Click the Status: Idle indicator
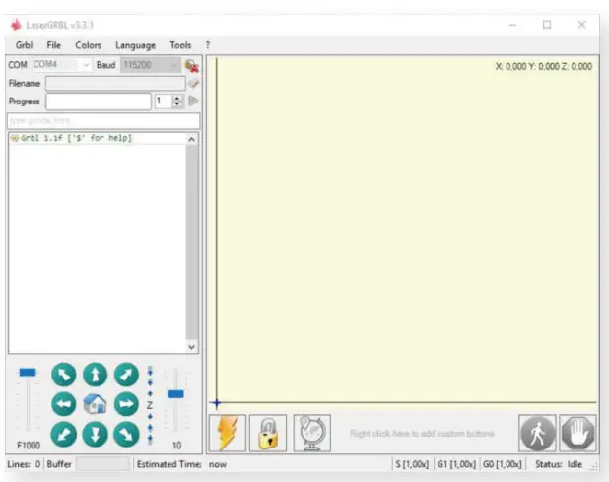 pyautogui.click(x=559, y=464)
